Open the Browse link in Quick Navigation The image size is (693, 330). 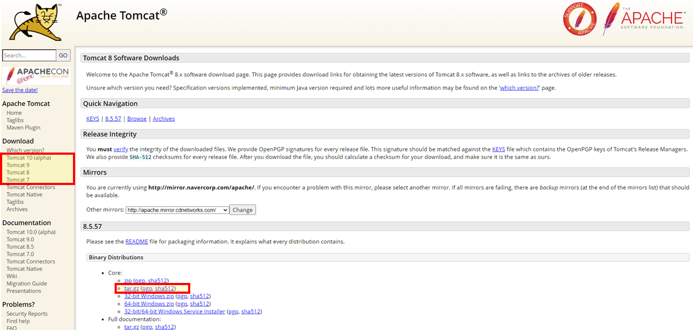coord(137,118)
